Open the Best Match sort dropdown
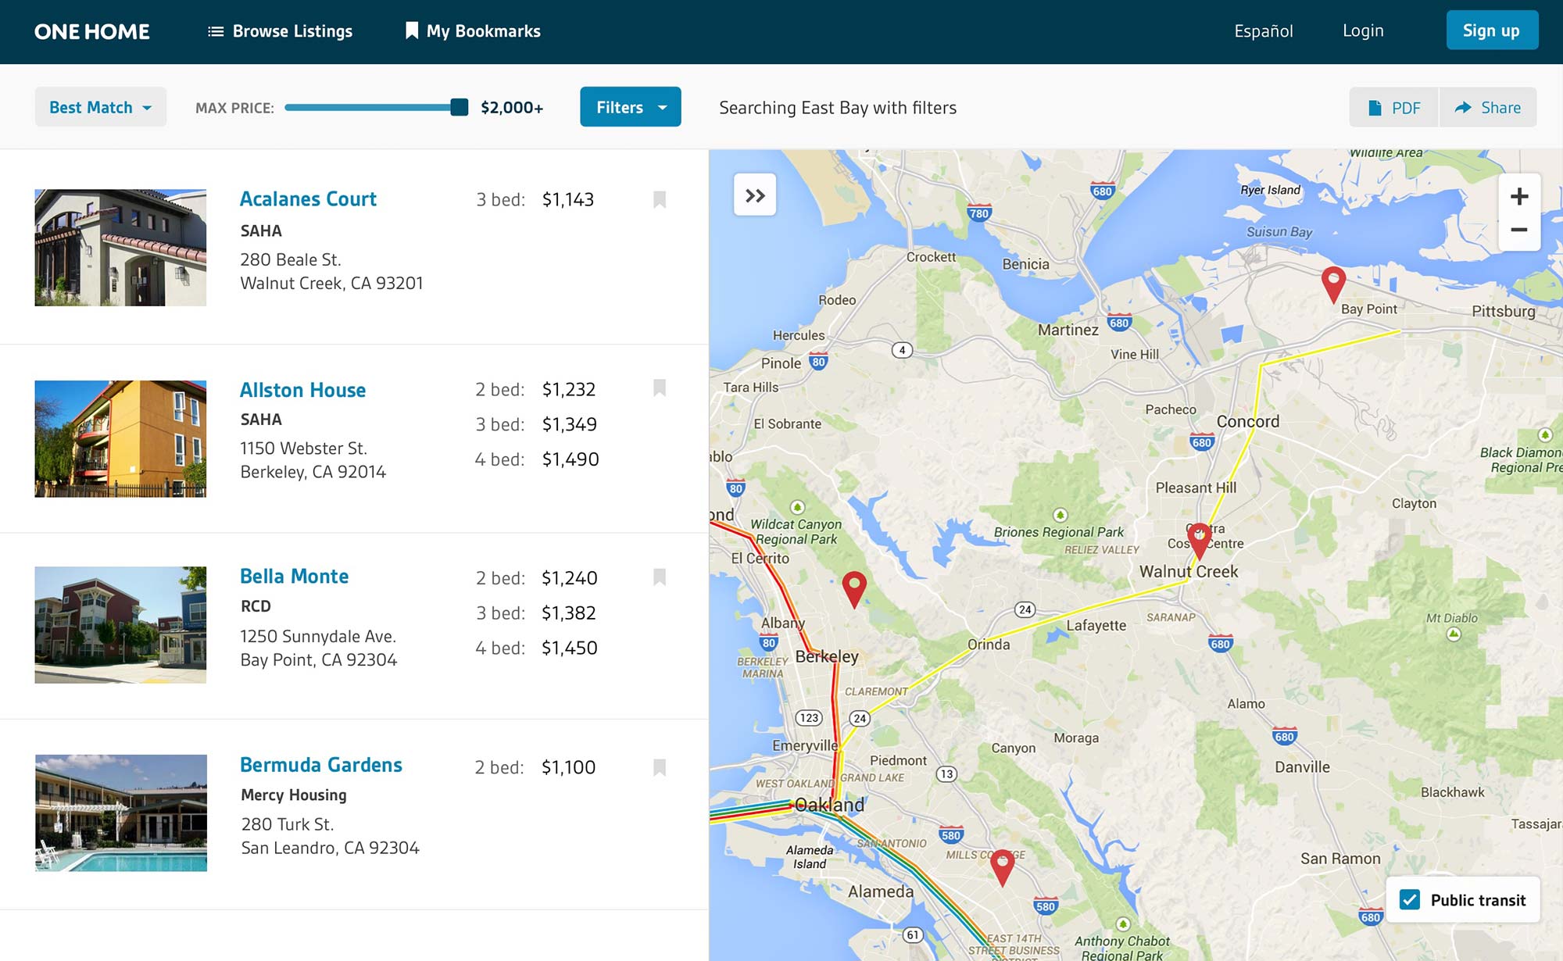 coord(100,107)
